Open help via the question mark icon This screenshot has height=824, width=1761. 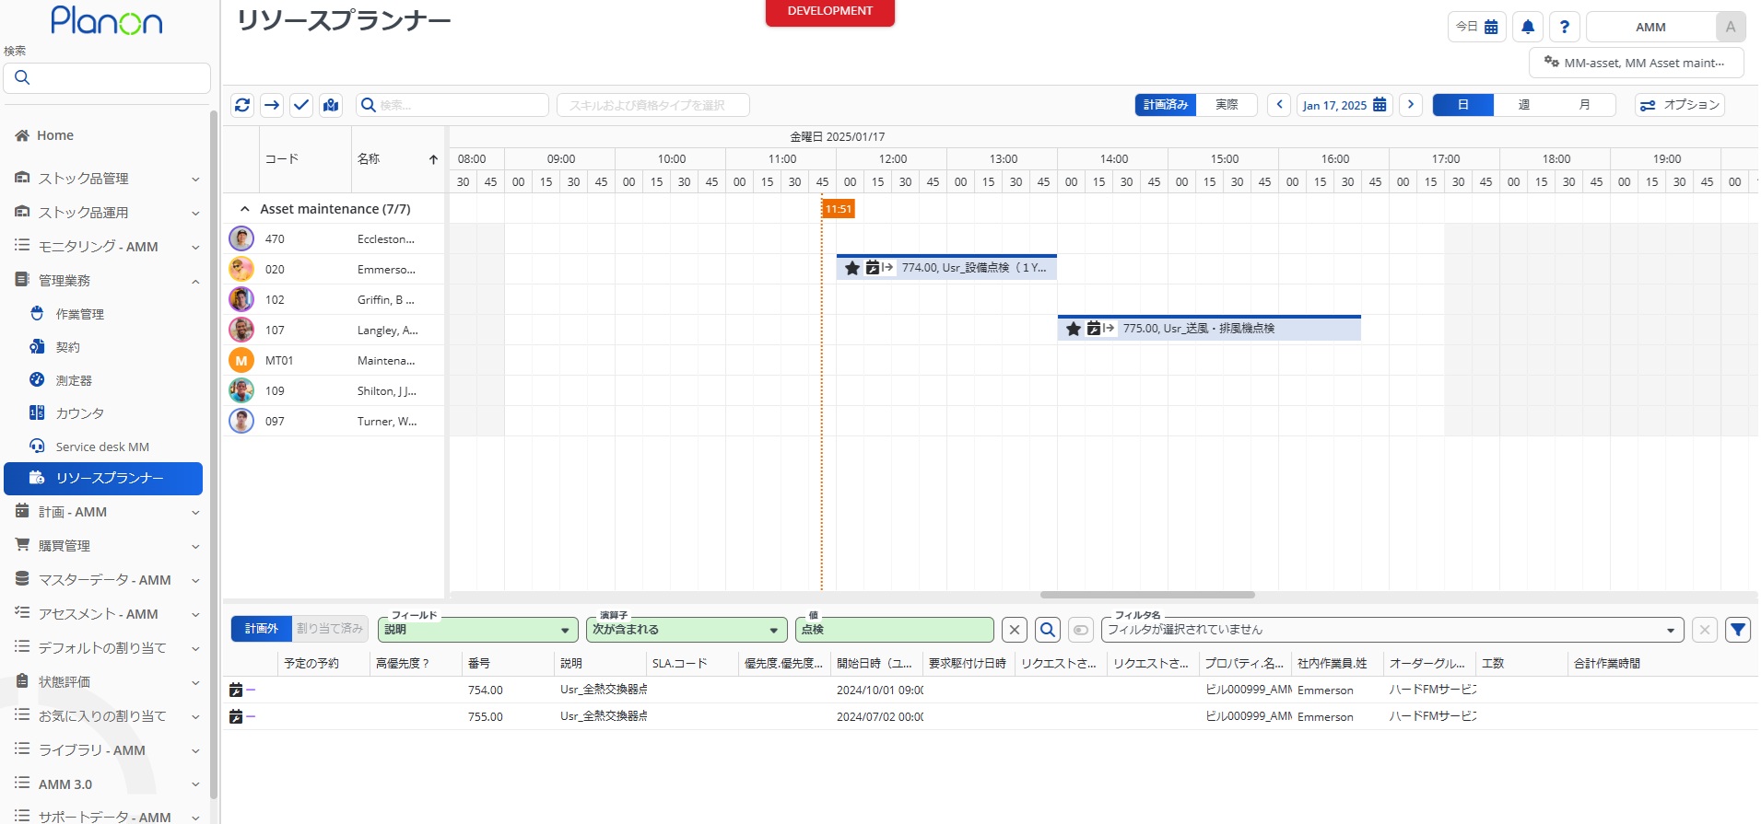[1564, 27]
